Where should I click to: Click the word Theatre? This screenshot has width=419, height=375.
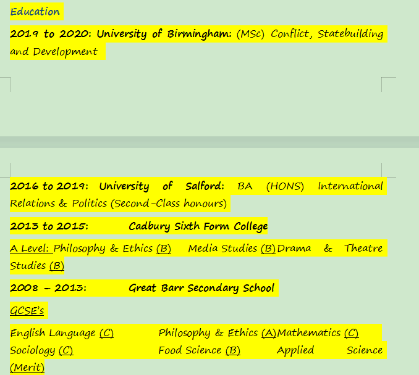[x=363, y=249]
